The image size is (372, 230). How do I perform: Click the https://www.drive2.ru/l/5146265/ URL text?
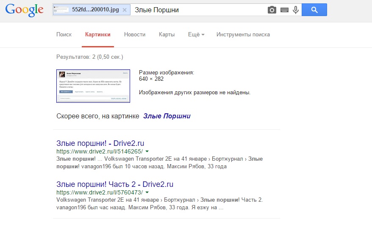point(100,151)
